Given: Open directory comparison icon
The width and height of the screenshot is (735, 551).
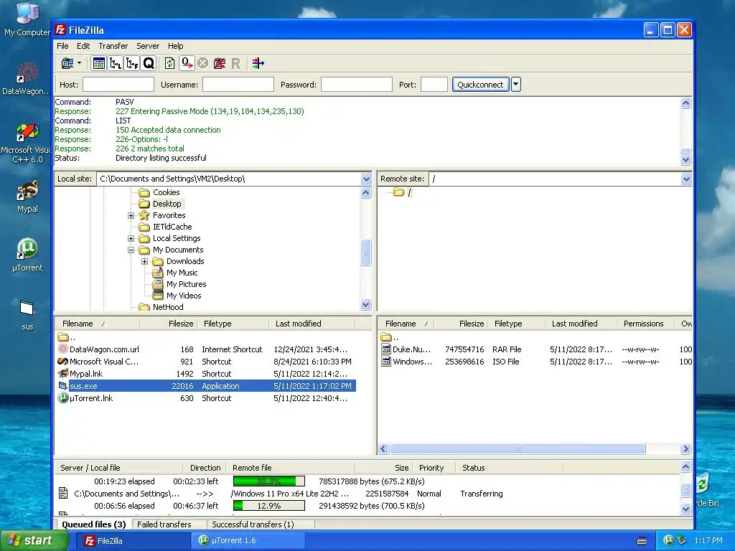Looking at the screenshot, I should coord(258,63).
